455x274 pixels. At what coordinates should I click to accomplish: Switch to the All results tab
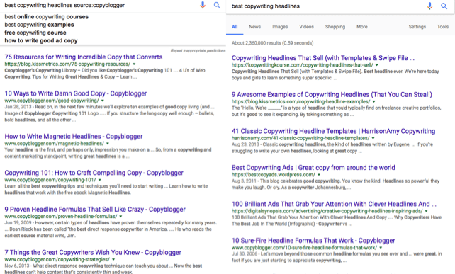(x=235, y=27)
